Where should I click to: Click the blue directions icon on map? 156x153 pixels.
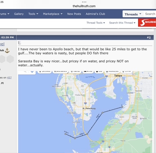coord(32,71)
